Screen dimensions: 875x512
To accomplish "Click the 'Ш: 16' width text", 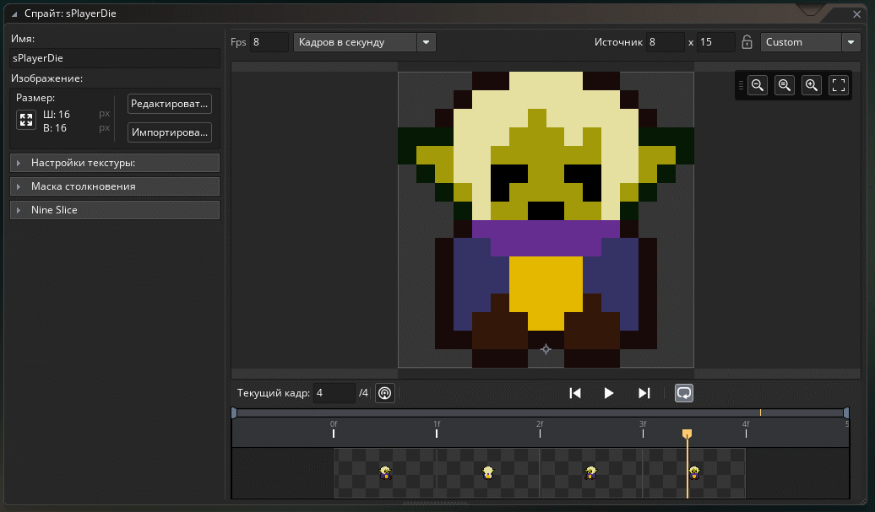I will (x=57, y=114).
